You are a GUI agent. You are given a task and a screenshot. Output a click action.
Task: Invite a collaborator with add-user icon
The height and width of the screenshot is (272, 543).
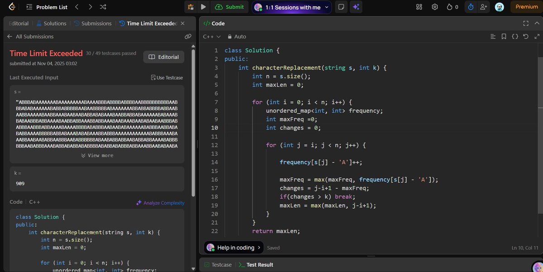click(484, 7)
